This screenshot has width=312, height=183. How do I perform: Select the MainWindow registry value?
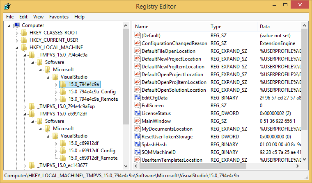coord(156,121)
